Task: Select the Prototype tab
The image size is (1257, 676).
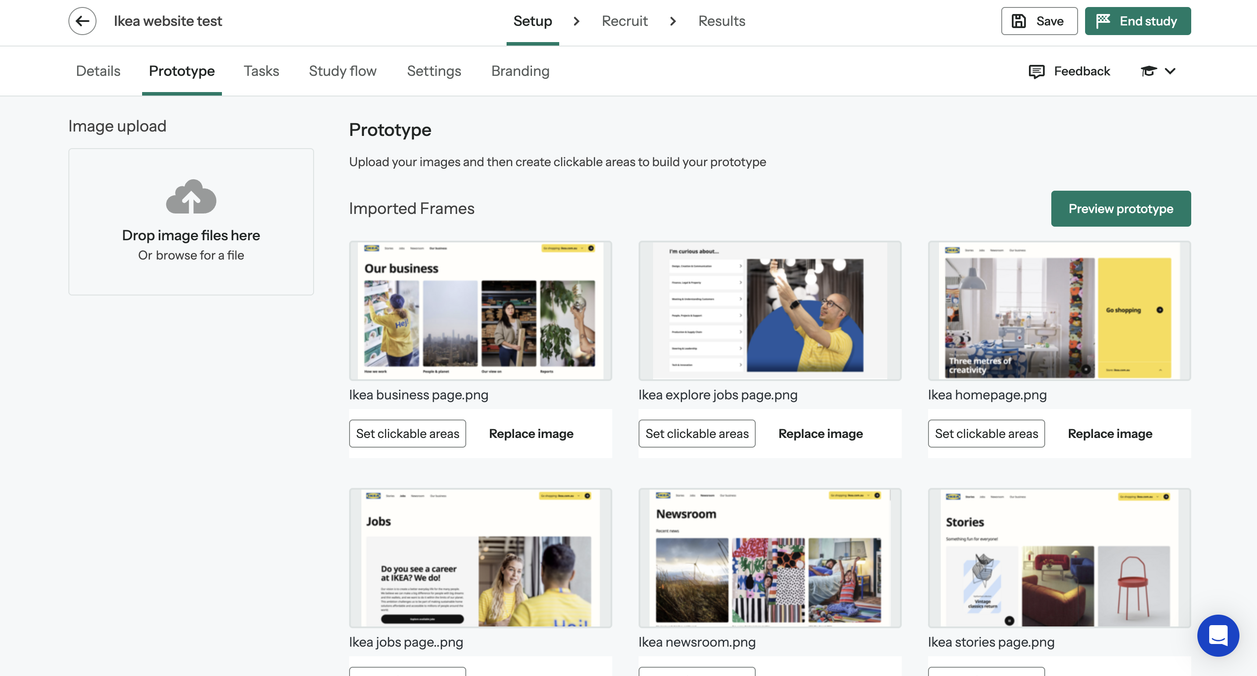Action: pyautogui.click(x=182, y=71)
